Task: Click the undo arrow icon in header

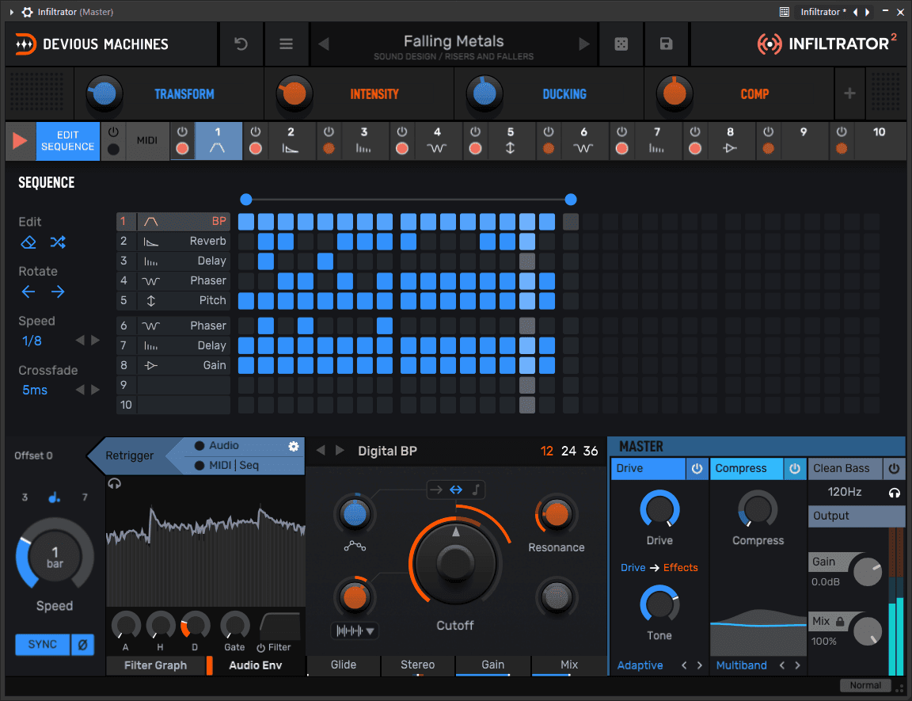Action: tap(241, 44)
